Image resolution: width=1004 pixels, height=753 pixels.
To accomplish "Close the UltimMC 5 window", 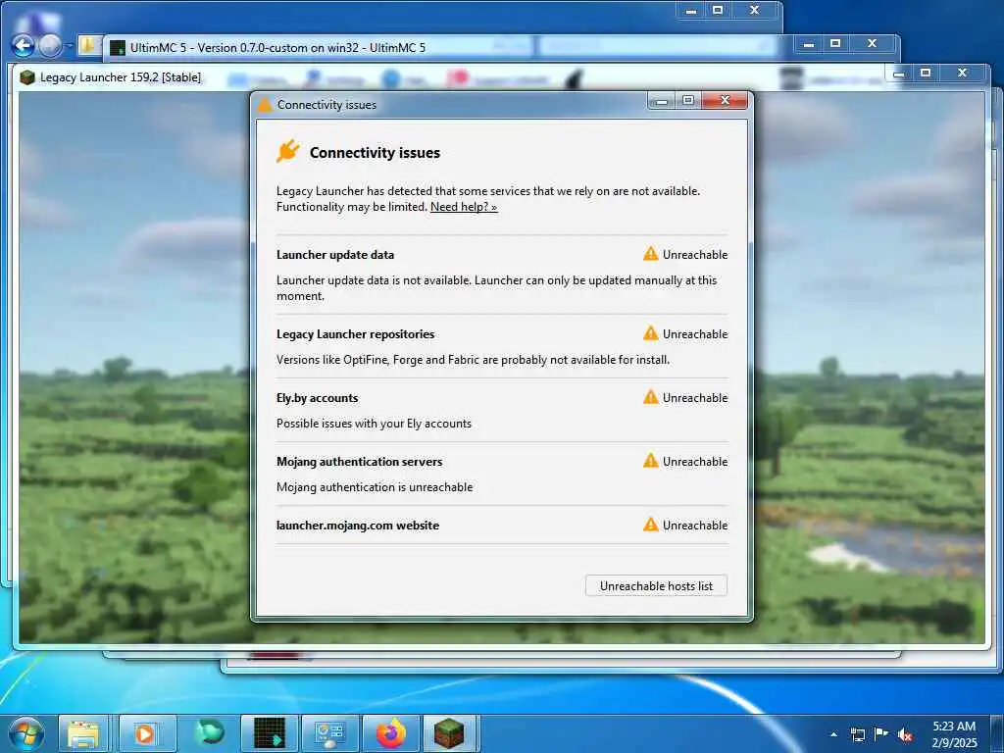I will coord(872,43).
